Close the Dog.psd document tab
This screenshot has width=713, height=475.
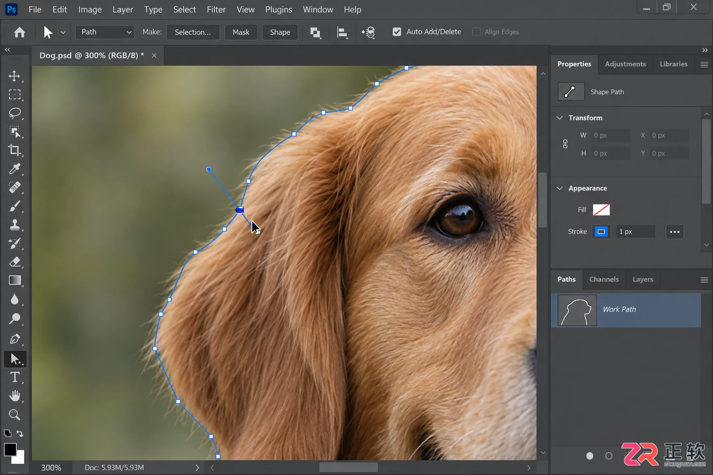click(x=154, y=55)
